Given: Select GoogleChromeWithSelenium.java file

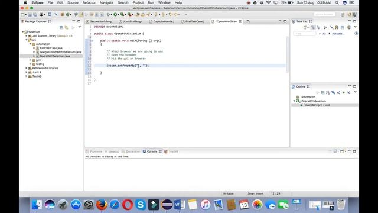Looking at the screenshot, I should click(x=60, y=52).
